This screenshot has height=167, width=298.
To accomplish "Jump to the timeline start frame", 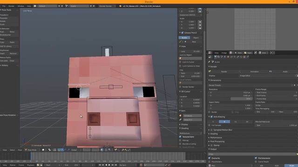I will 100,165.
